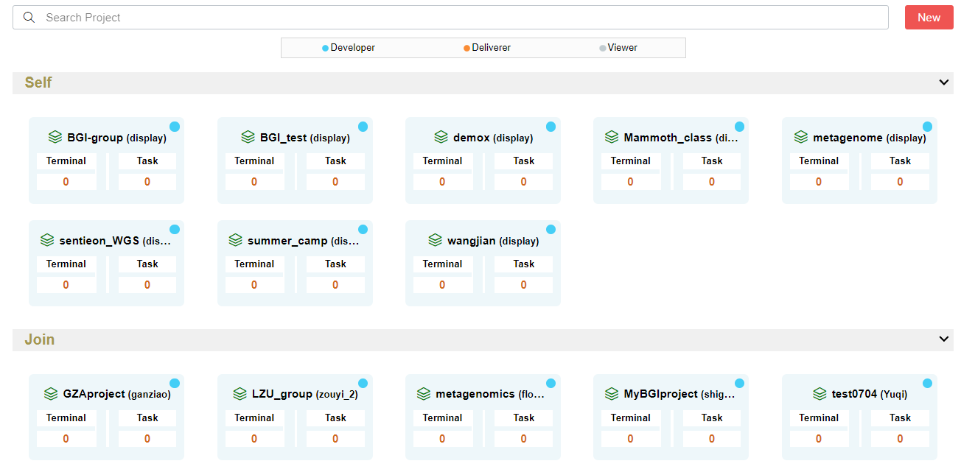Click the GZAproject stack icon

(x=51, y=394)
